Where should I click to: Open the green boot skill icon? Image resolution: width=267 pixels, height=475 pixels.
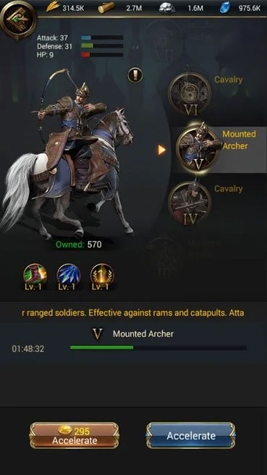pyautogui.click(x=35, y=275)
